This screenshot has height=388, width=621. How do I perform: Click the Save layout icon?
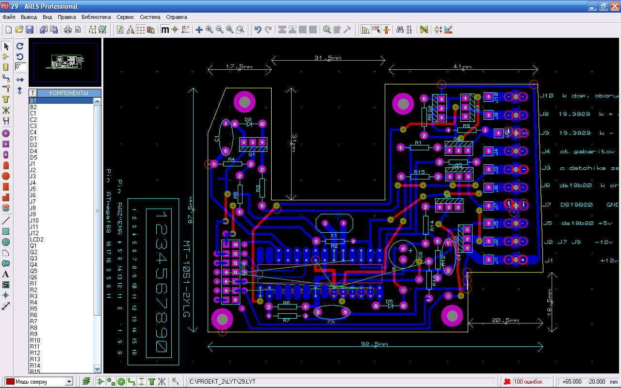[30, 30]
